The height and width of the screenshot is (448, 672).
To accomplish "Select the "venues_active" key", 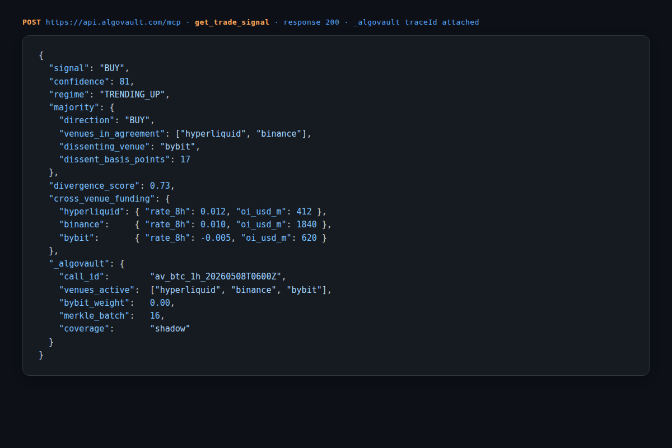I will pyautogui.click(x=97, y=290).
